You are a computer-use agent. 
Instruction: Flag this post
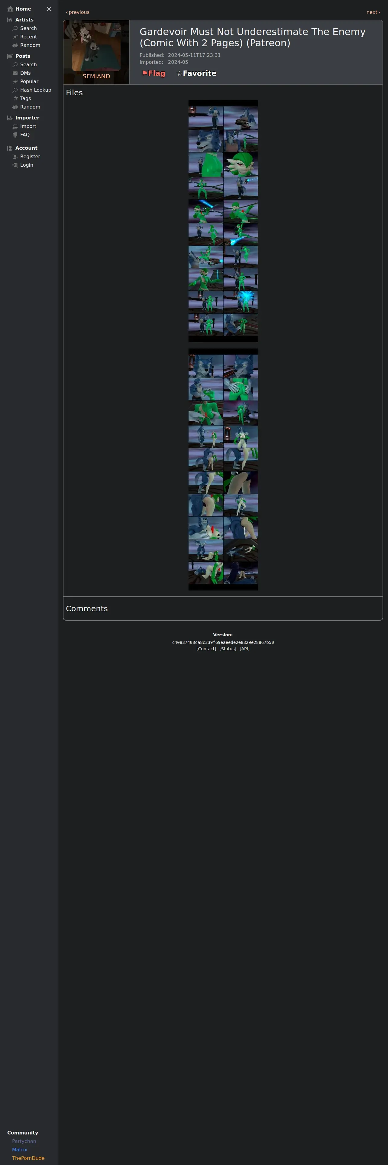(154, 73)
